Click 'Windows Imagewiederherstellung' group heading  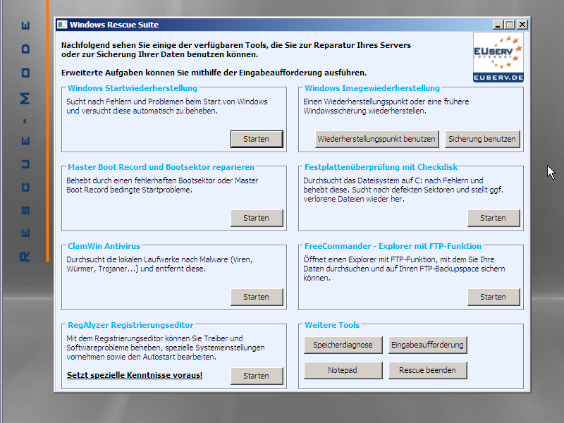(372, 88)
